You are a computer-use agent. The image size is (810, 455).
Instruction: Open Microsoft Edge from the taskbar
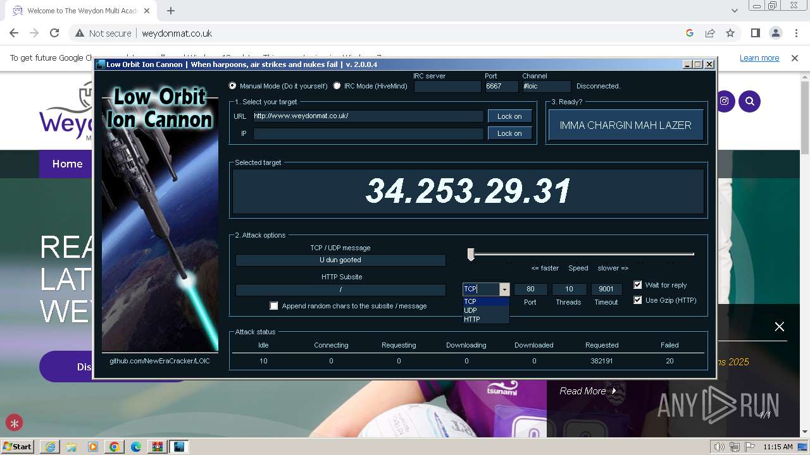tap(136, 447)
